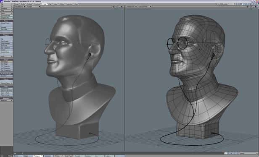The image size is (259, 157).
Task: Open the Info panel
Action: tap(99, 156)
